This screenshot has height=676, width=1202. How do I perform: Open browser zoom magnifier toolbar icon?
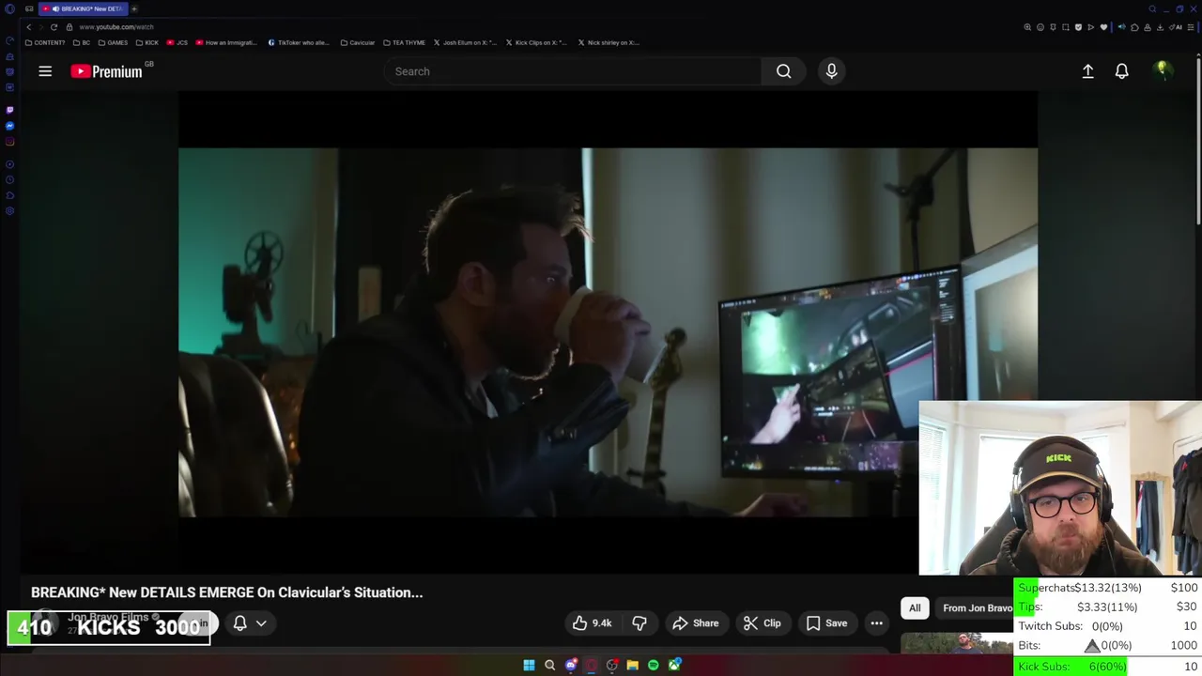coord(1027,27)
